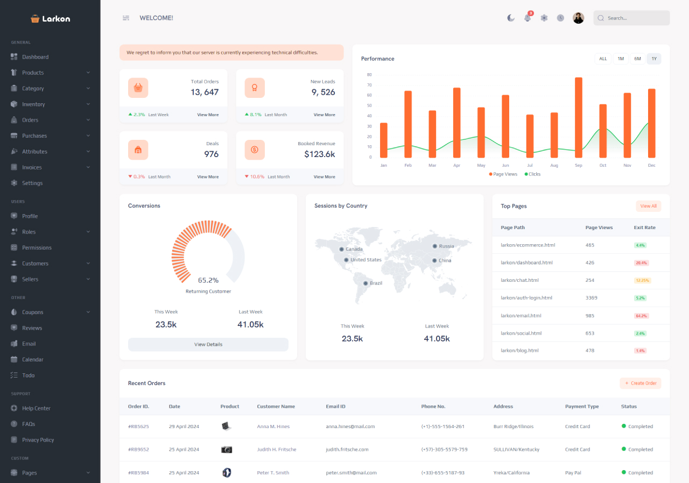Select the 6M range in Performance
The height and width of the screenshot is (483, 689).
[637, 59]
